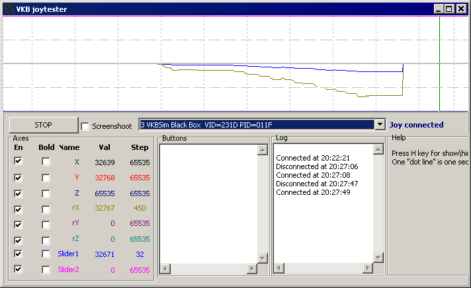Click the Buttons list scroll down arrow
Image resolution: width=471 pixels, height=288 pixels.
pos(262,258)
